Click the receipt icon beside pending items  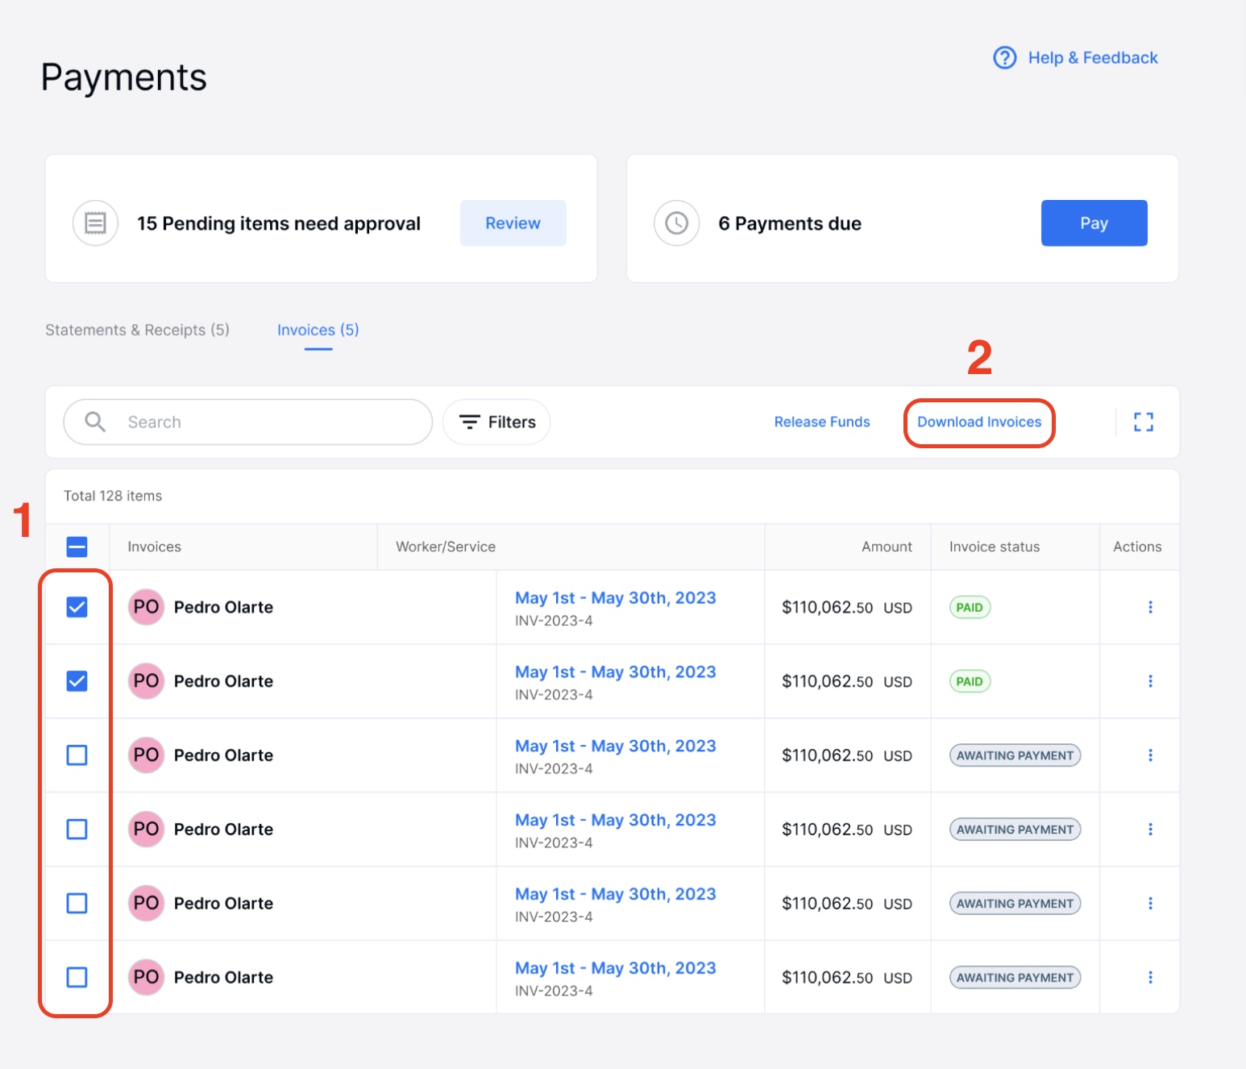click(95, 223)
